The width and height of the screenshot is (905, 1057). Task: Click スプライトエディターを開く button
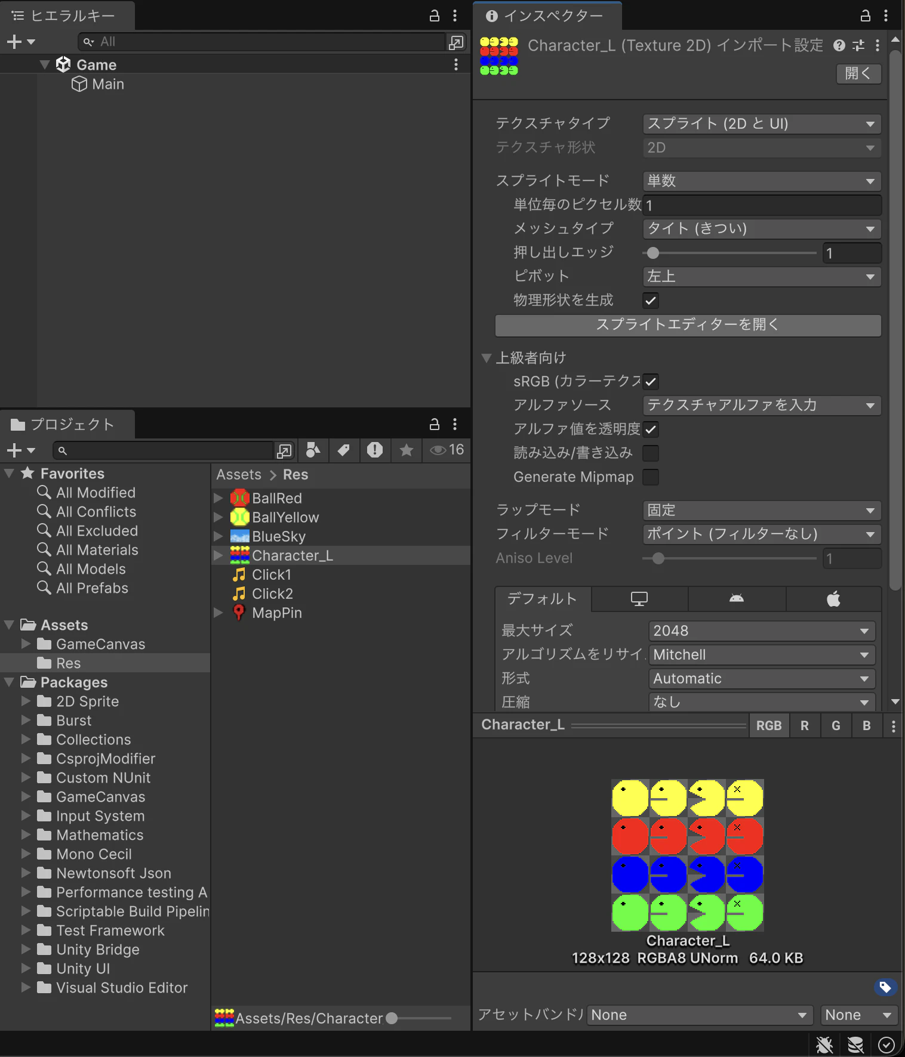tap(688, 325)
